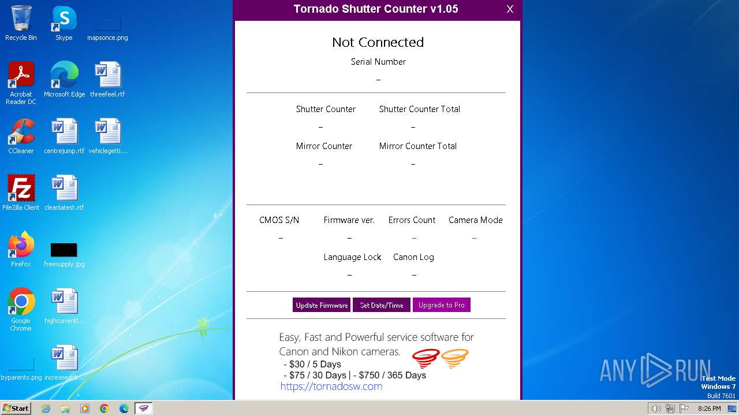Click the Mirror Counter label
The height and width of the screenshot is (416, 739).
(324, 146)
